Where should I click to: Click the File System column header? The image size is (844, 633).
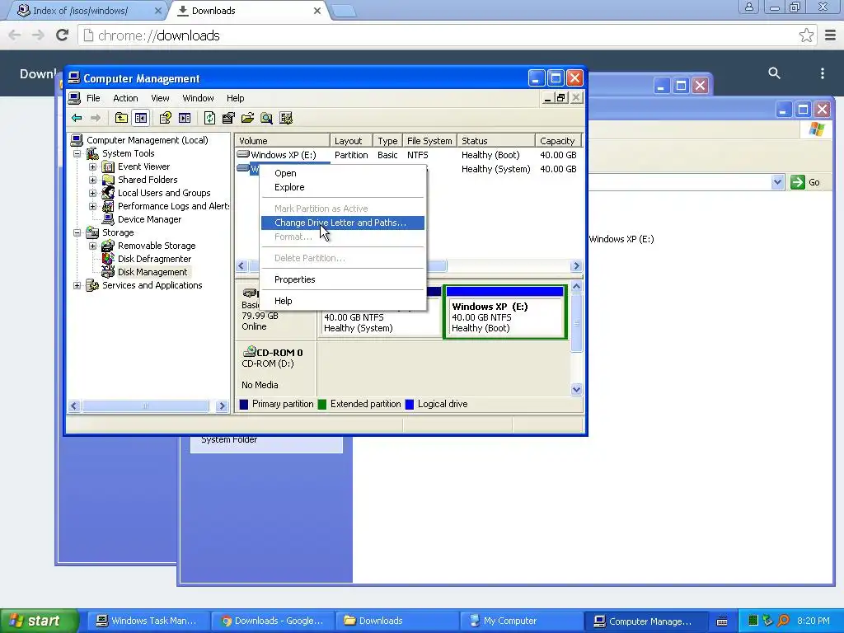(429, 140)
